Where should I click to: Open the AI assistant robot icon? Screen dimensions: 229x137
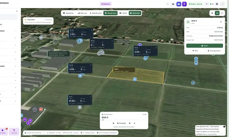179,4
